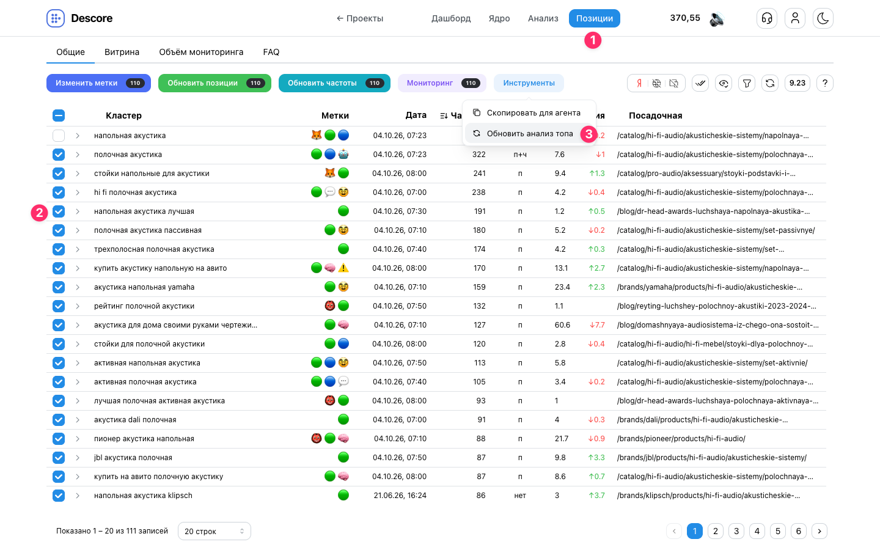This screenshot has height=550, width=880.
Task: Open the Descore logo home icon
Action: point(56,18)
